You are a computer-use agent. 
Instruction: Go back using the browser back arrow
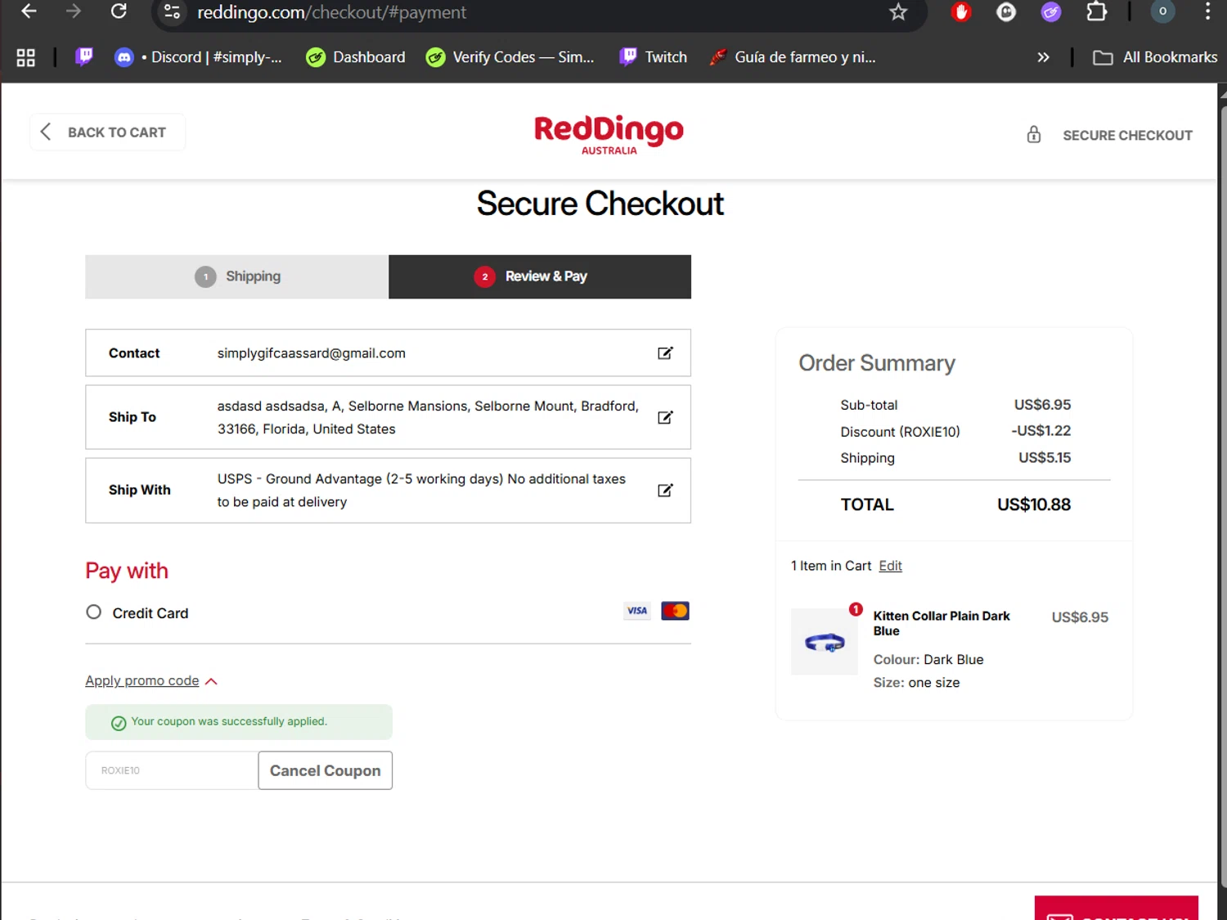point(29,11)
